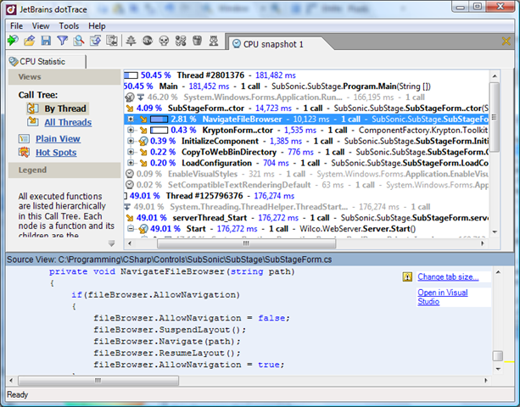Click the open snapshot folder icon

click(x=30, y=41)
